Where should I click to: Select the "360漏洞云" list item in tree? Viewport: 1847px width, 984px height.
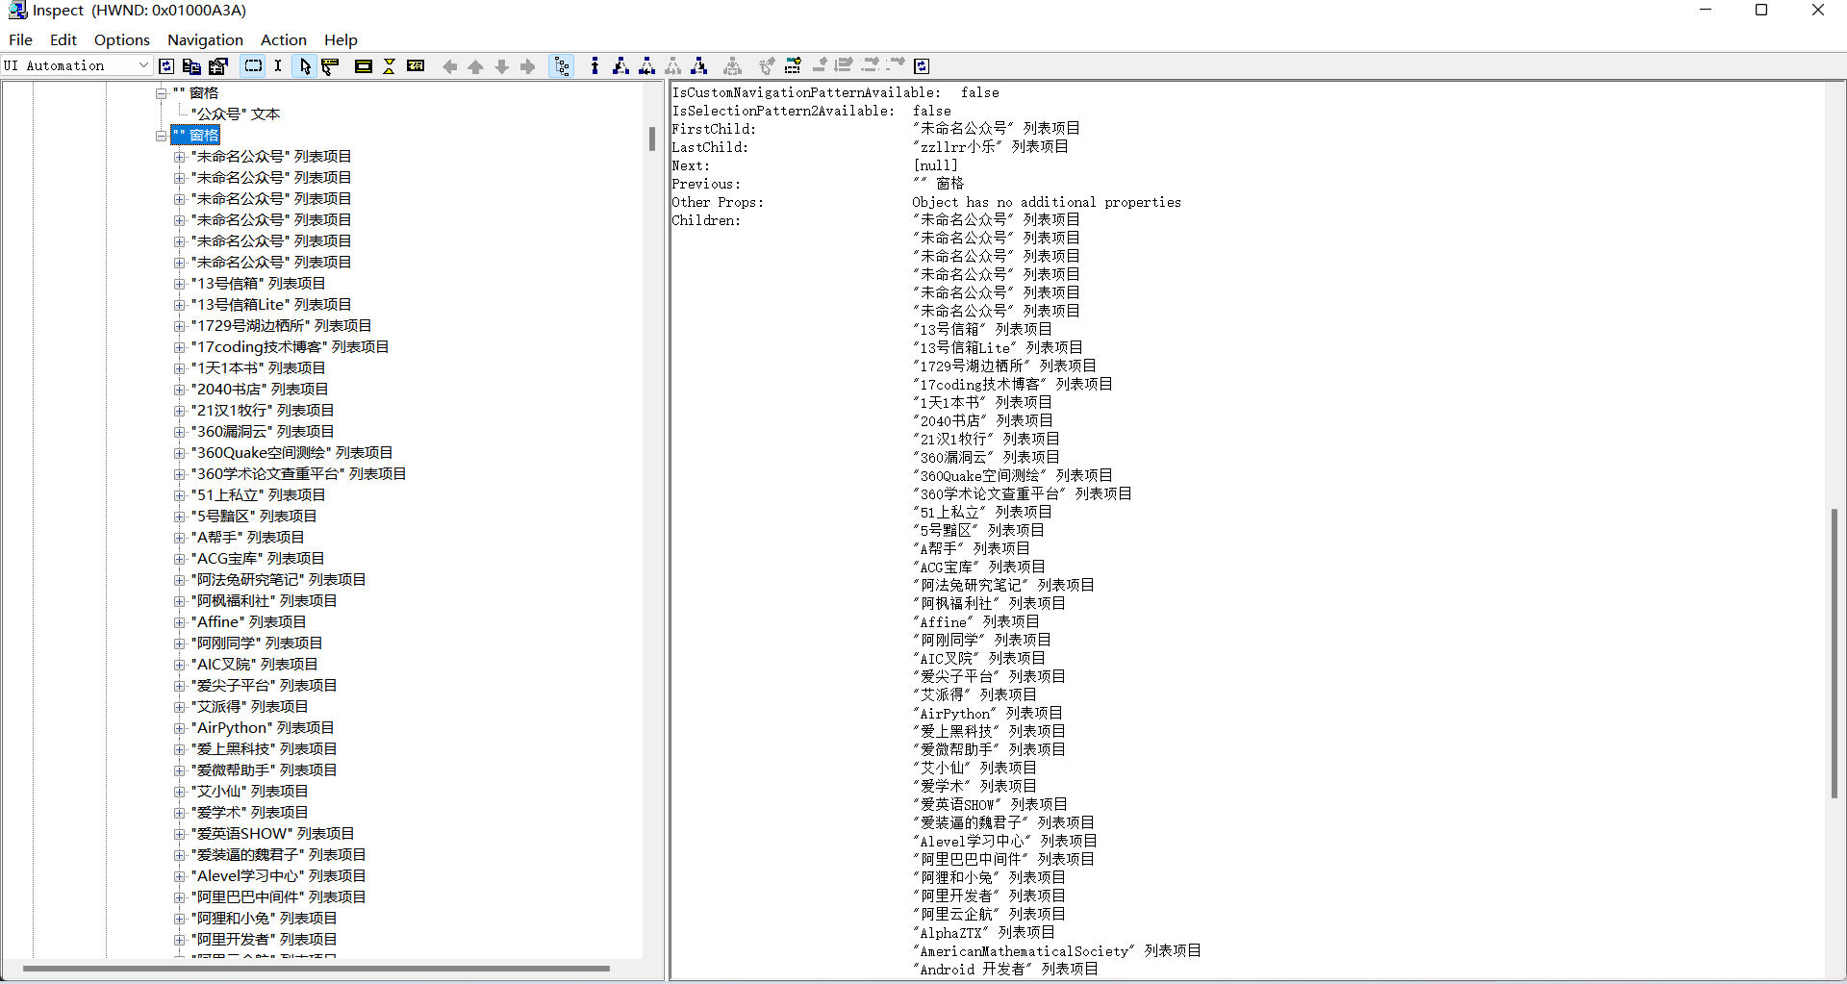point(263,432)
